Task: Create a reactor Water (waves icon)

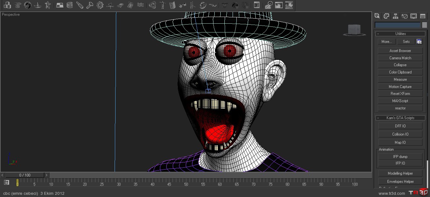Action: coord(140,5)
